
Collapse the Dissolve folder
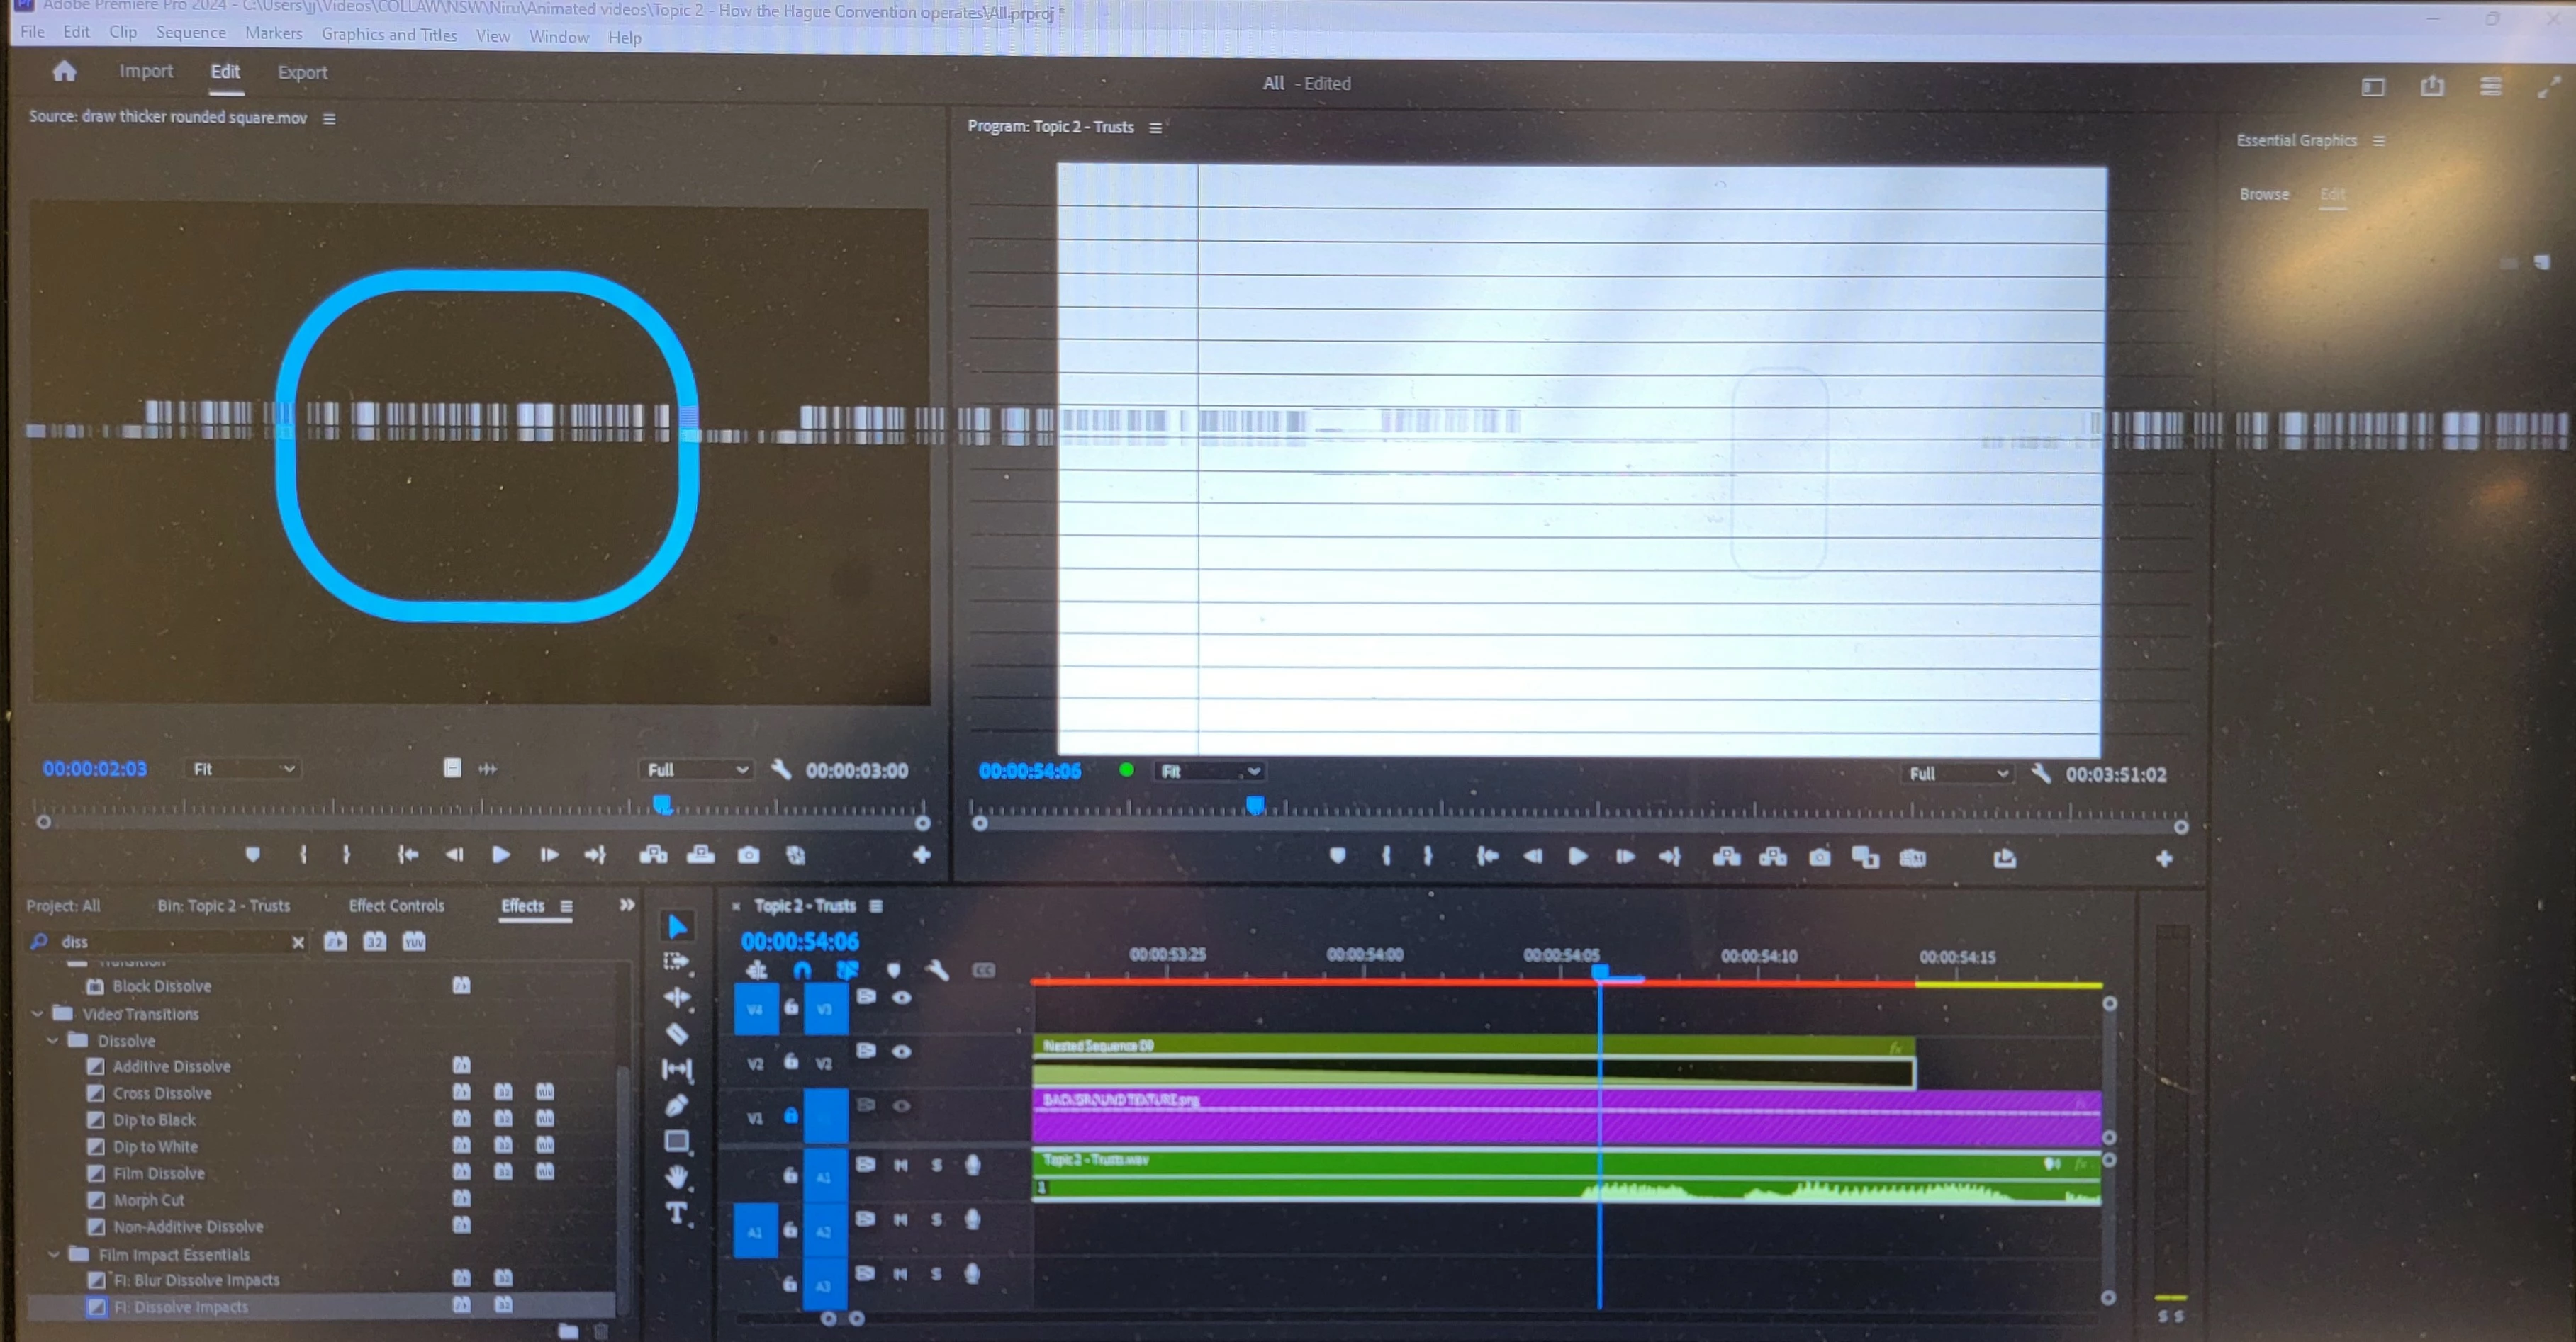coord(52,1040)
